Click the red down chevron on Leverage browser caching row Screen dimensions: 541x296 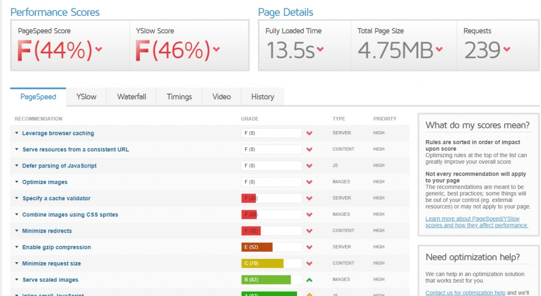click(x=309, y=133)
